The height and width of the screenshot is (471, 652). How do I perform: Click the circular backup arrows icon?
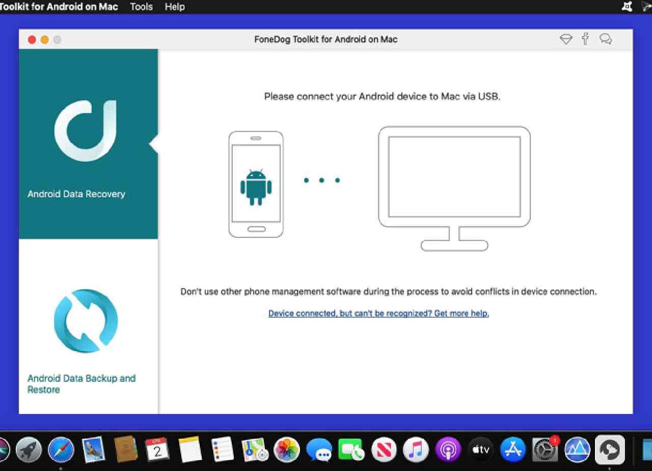click(x=86, y=321)
